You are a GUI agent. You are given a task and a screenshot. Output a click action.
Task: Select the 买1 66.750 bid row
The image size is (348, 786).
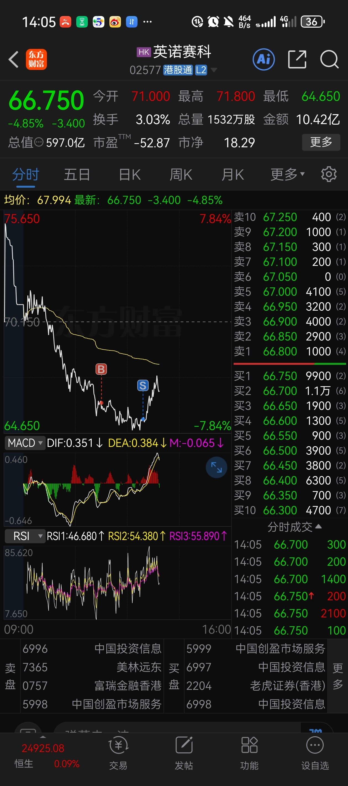[290, 376]
